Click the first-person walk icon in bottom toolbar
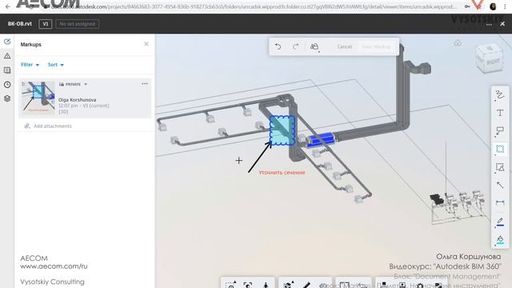The height and width of the screenshot is (288, 512). (x=266, y=285)
